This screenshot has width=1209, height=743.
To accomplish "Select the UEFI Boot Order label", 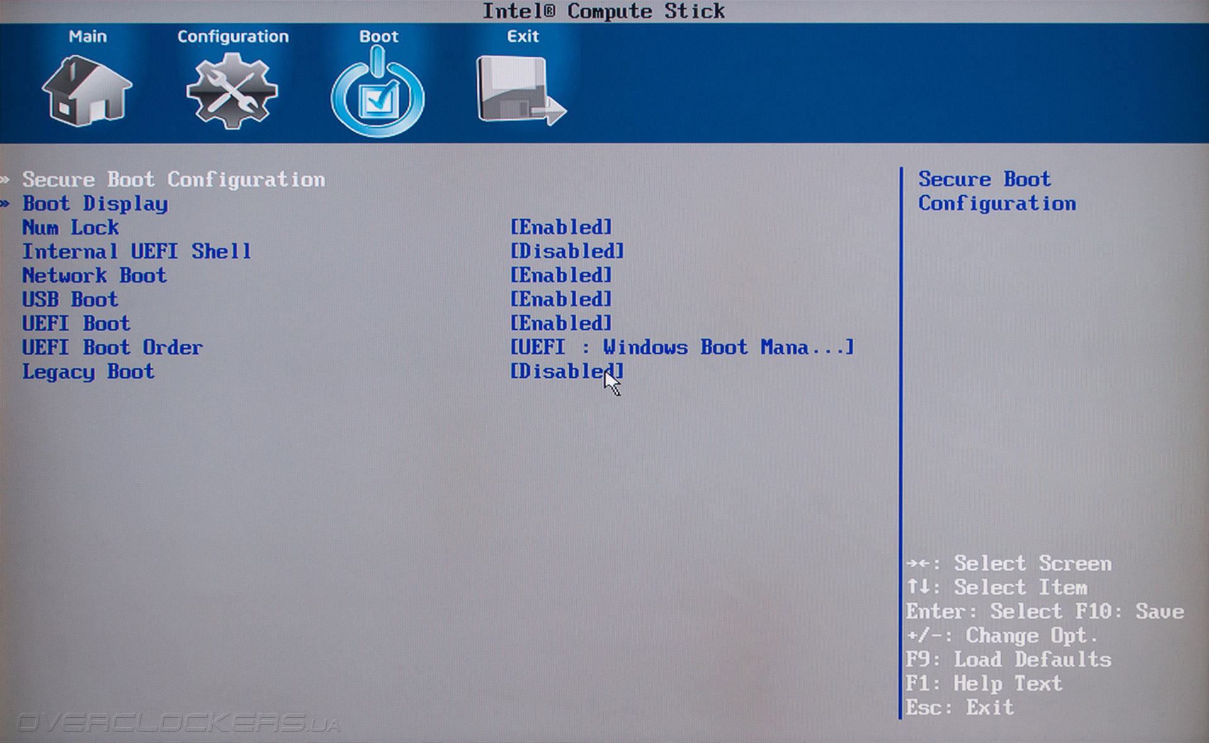I will (x=112, y=348).
